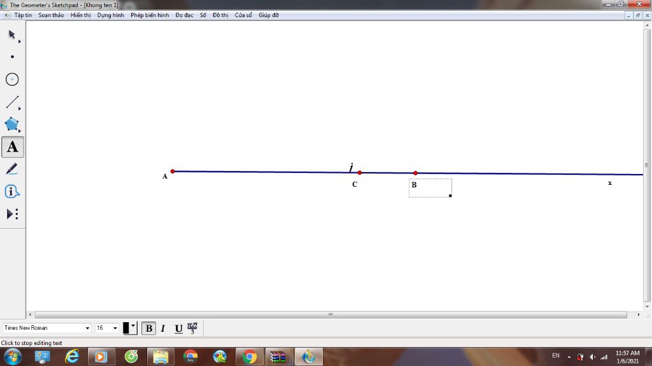Screen dimensions: 652x366
Task: Open the Soạn thảo menu
Action: 51,15
